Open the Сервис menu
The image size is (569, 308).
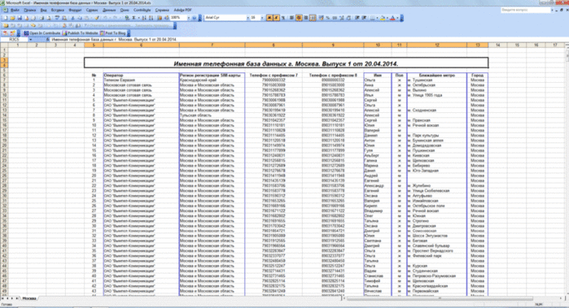(92, 10)
